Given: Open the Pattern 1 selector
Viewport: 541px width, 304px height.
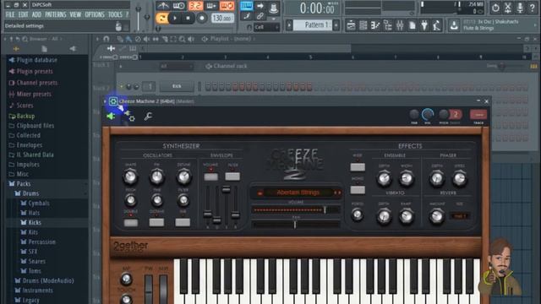Looking at the screenshot, I should click(313, 25).
